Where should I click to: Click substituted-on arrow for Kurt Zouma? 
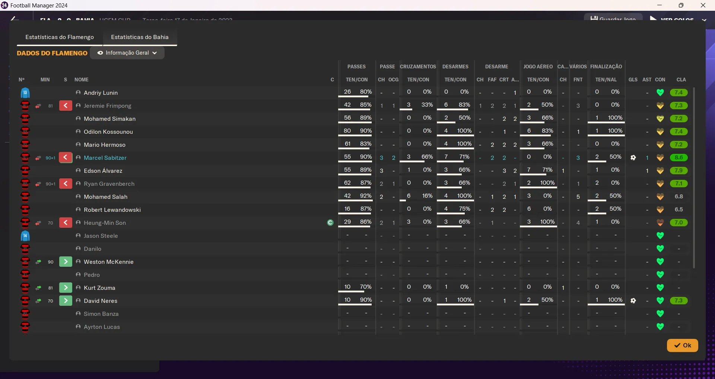tap(66, 288)
